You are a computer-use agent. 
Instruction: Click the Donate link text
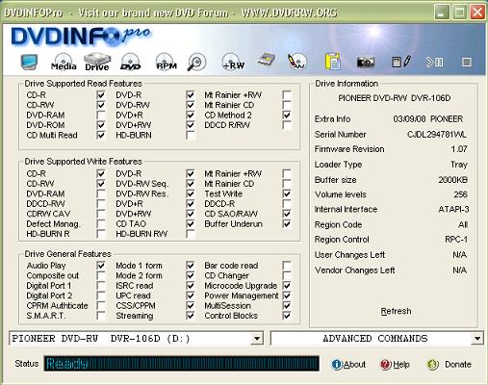(458, 365)
